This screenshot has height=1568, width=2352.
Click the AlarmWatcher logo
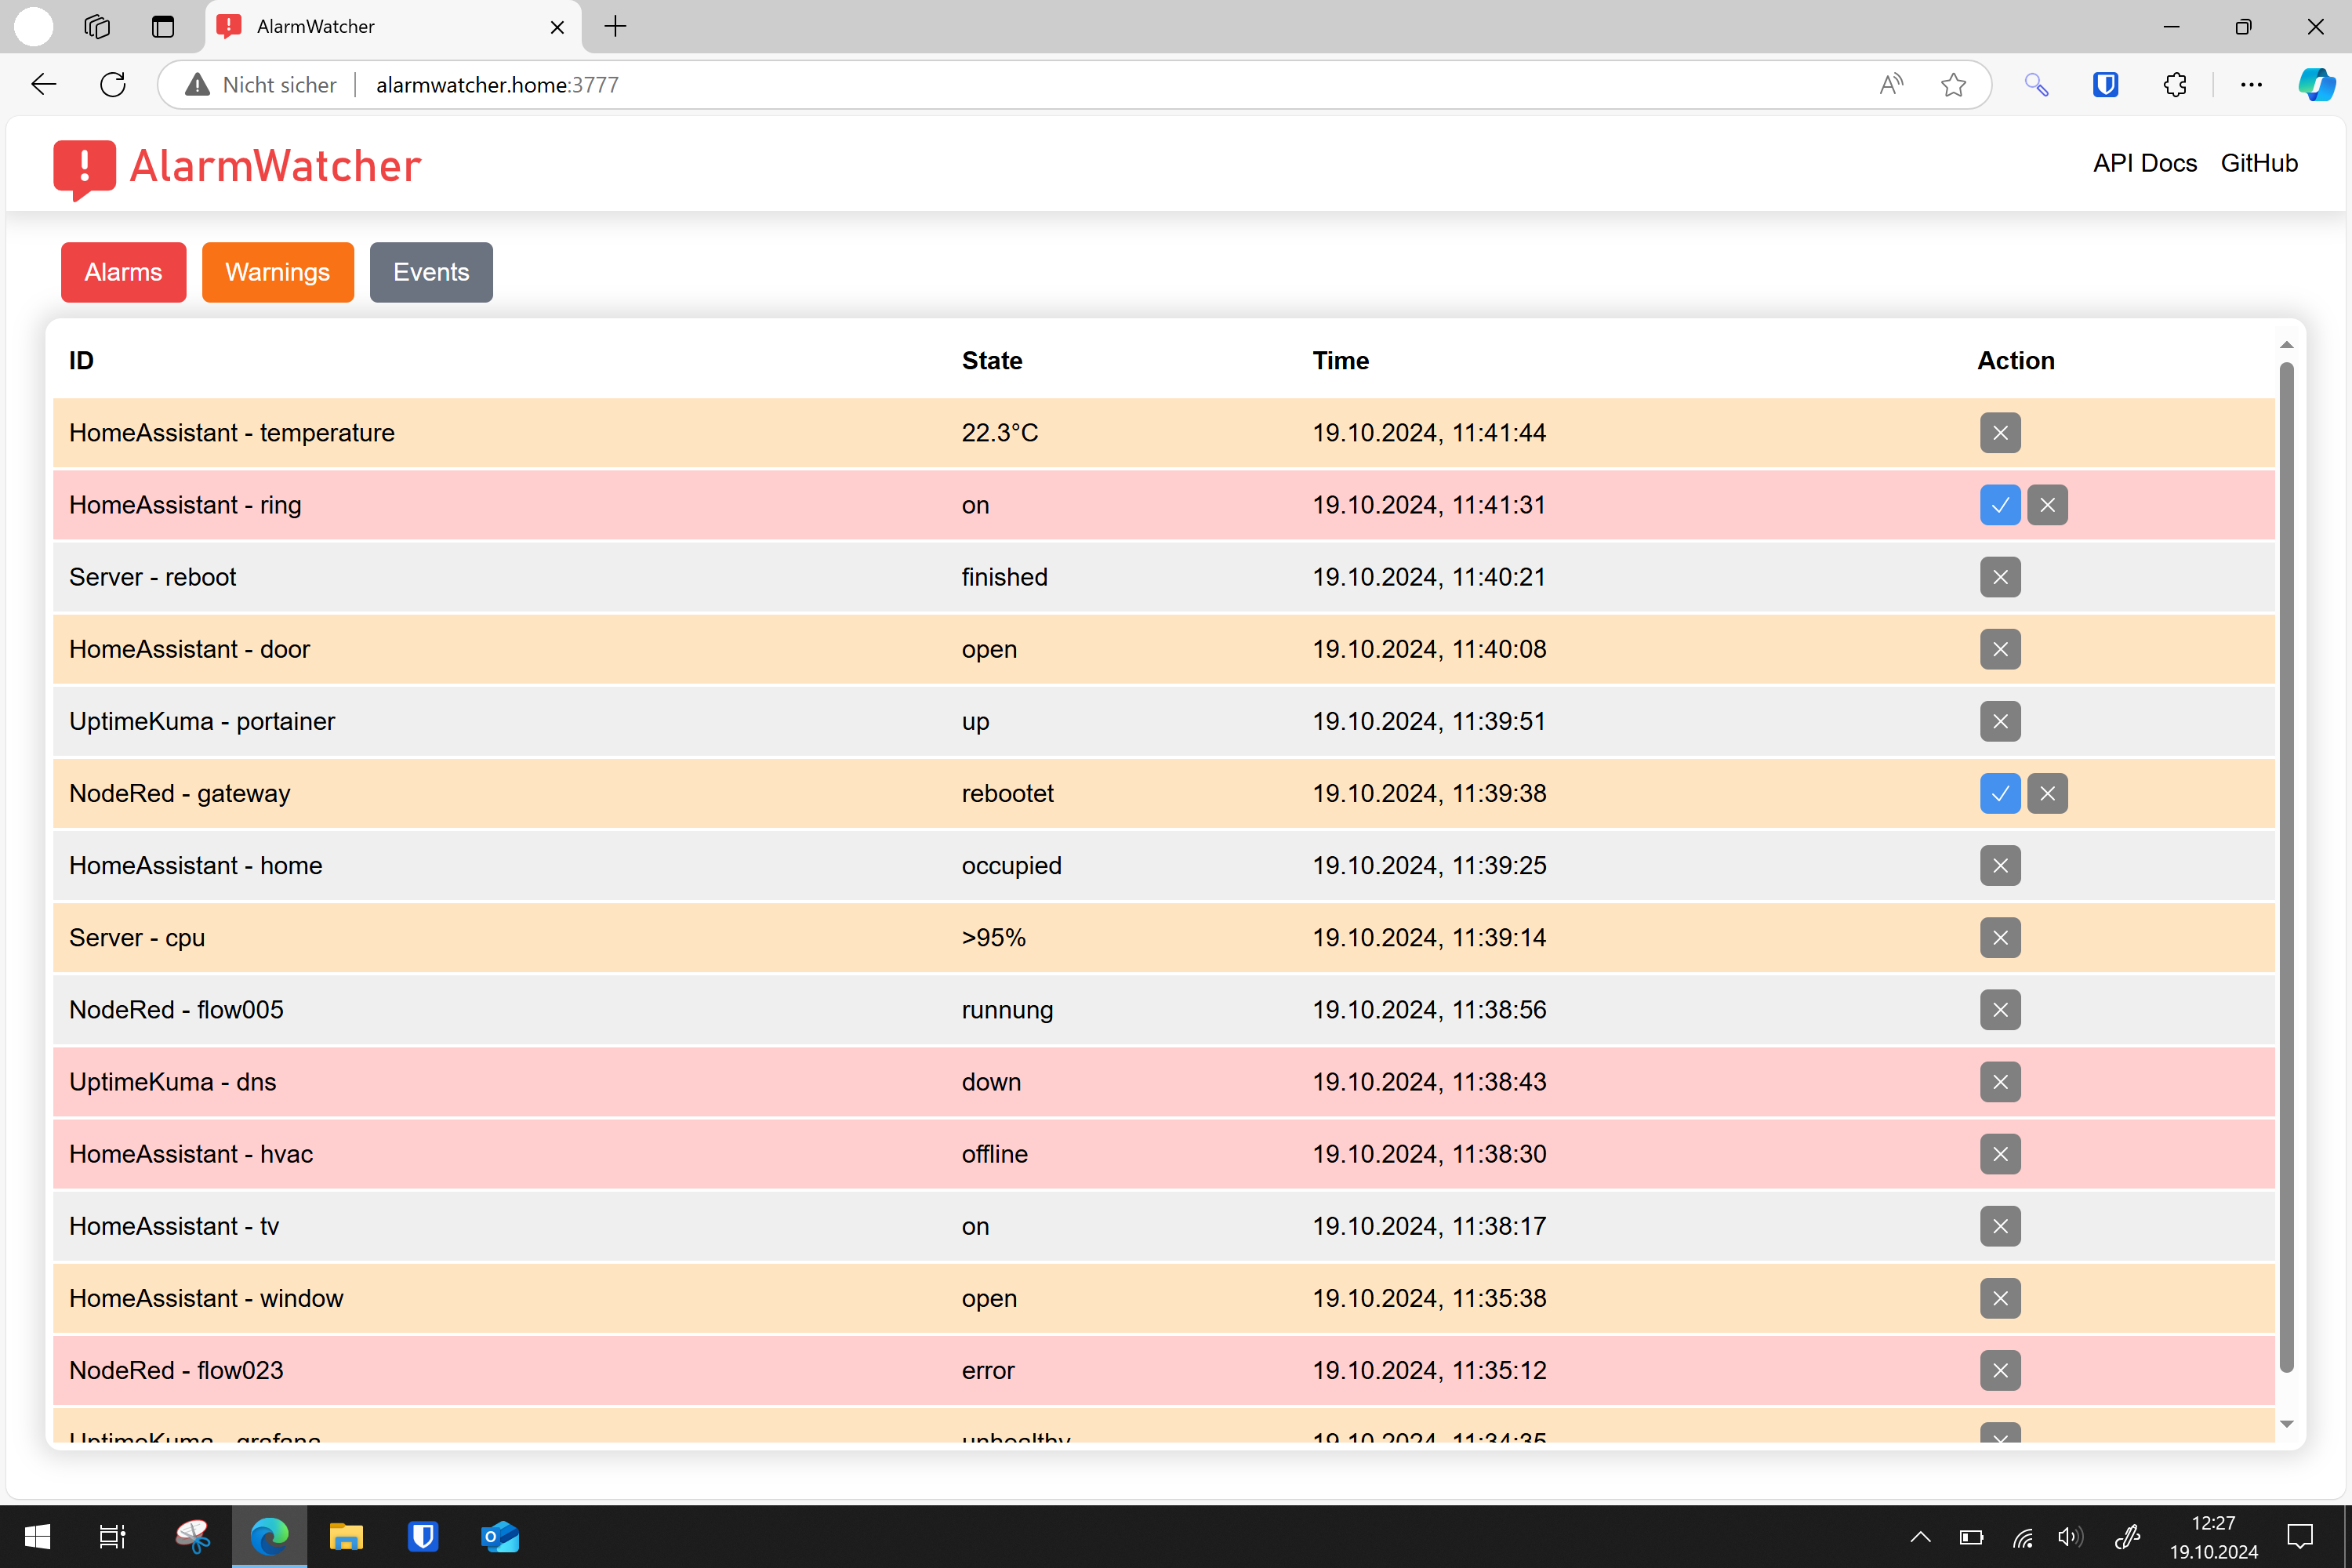pyautogui.click(x=237, y=167)
